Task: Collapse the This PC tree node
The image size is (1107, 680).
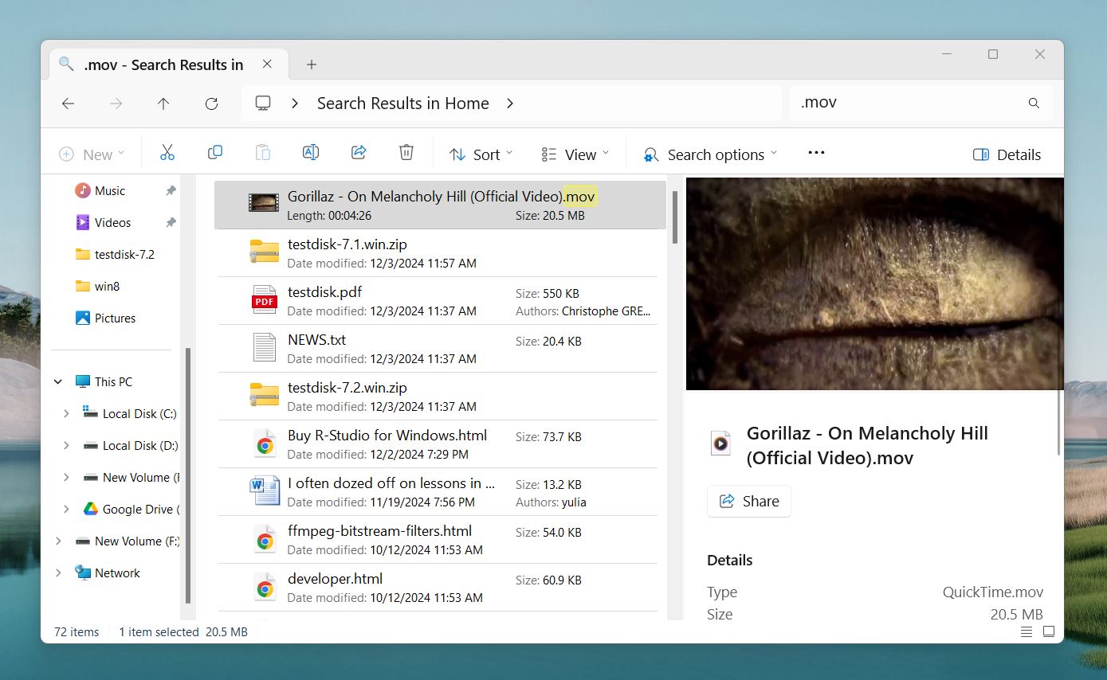Action: (58, 381)
